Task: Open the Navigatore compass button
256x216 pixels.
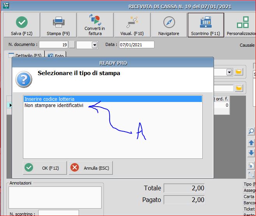Action: pos(169,25)
